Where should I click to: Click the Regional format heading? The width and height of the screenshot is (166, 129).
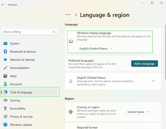[87, 127]
